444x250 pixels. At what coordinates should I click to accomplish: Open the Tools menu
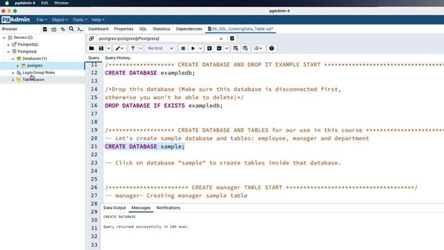point(80,19)
